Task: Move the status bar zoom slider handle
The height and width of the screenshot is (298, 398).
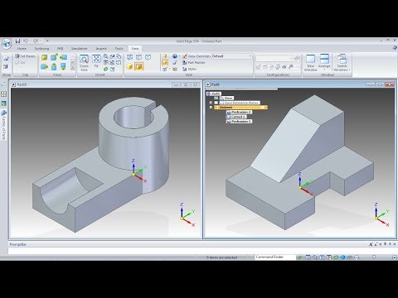Action: tap(374, 257)
